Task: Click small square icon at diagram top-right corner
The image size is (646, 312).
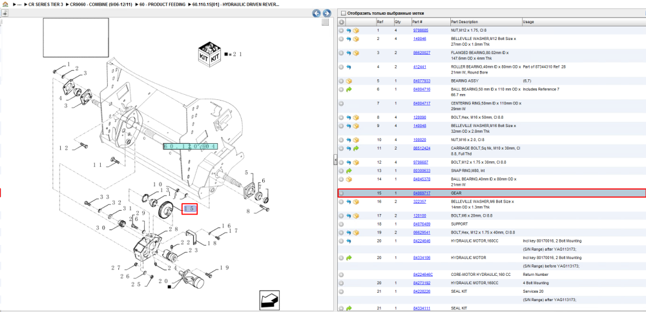Action: click(325, 22)
